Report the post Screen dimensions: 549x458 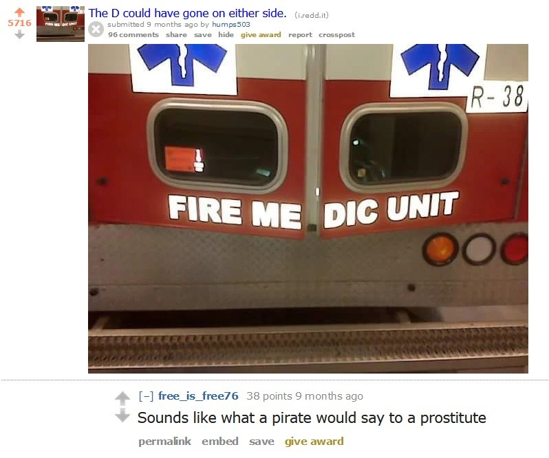[300, 34]
